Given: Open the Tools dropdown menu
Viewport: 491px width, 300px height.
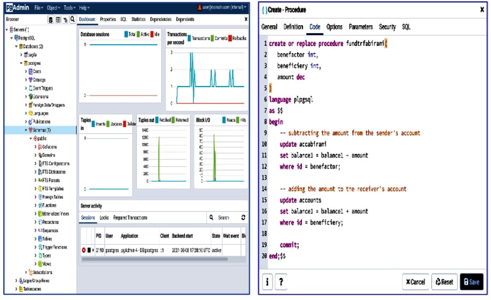Looking at the screenshot, I should 69,7.
